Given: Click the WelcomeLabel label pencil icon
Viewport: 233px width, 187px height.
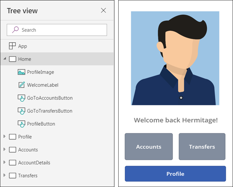Looking at the screenshot, I should [x=22, y=85].
